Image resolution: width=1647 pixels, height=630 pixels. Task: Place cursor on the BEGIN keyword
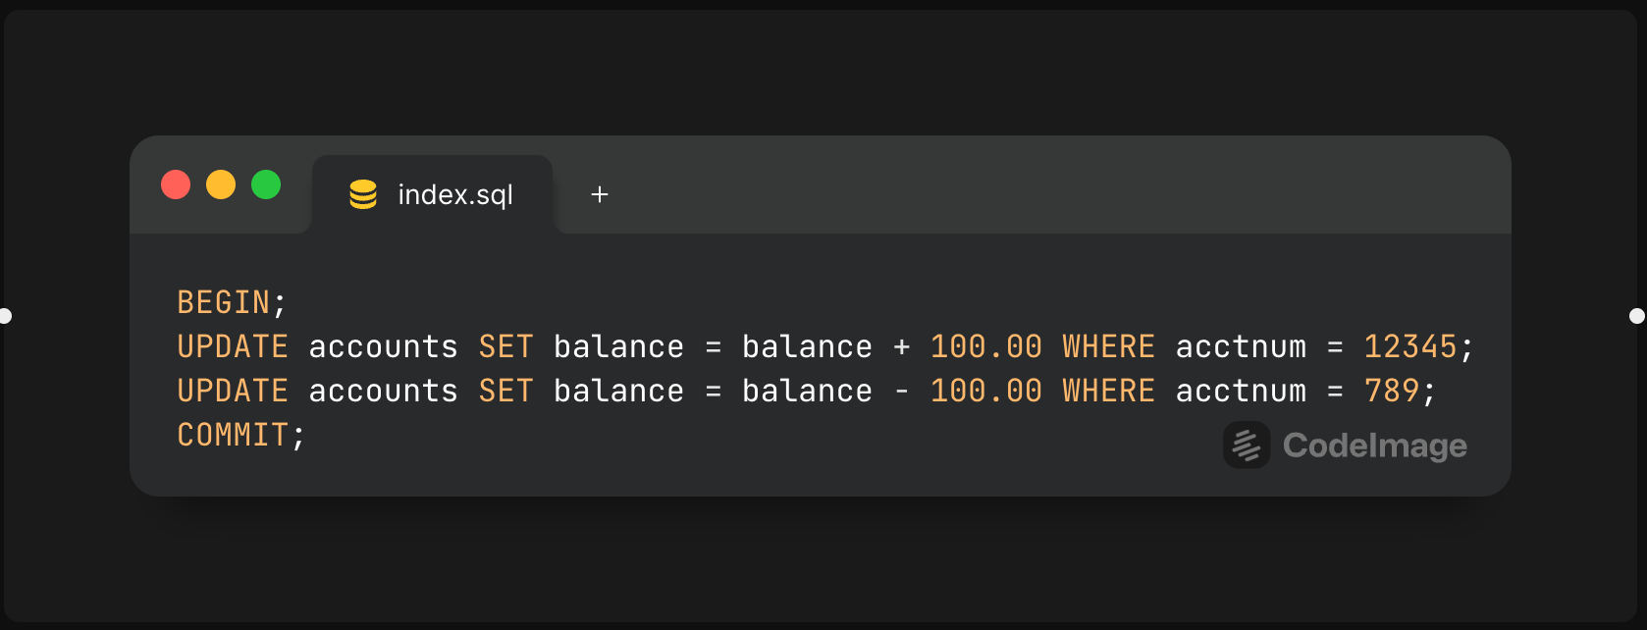pyautogui.click(x=223, y=302)
